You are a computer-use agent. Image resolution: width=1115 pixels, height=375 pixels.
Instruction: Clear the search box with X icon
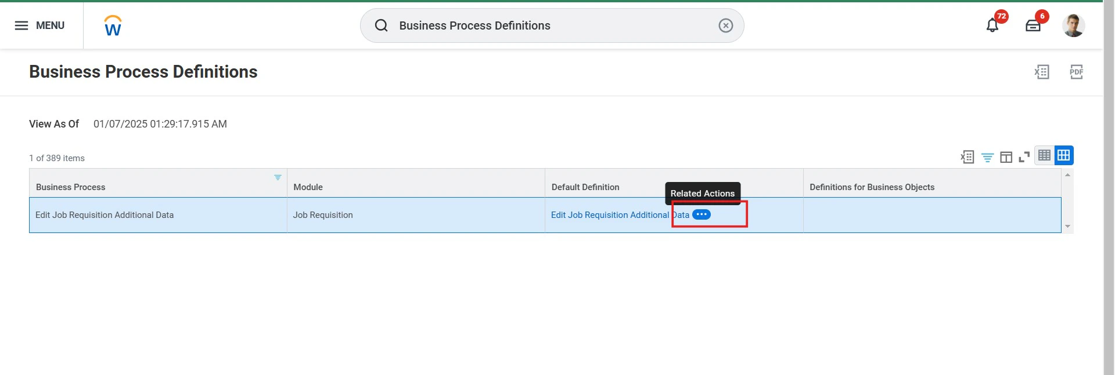(x=725, y=26)
